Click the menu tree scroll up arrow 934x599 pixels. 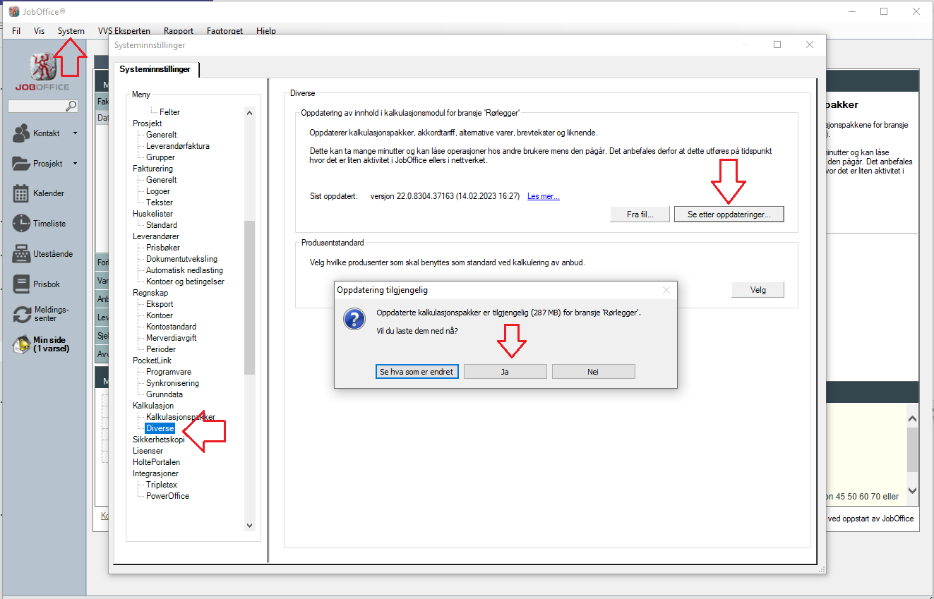249,112
